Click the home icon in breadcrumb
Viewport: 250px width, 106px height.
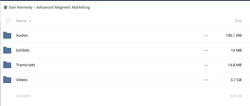click(x=5, y=7)
